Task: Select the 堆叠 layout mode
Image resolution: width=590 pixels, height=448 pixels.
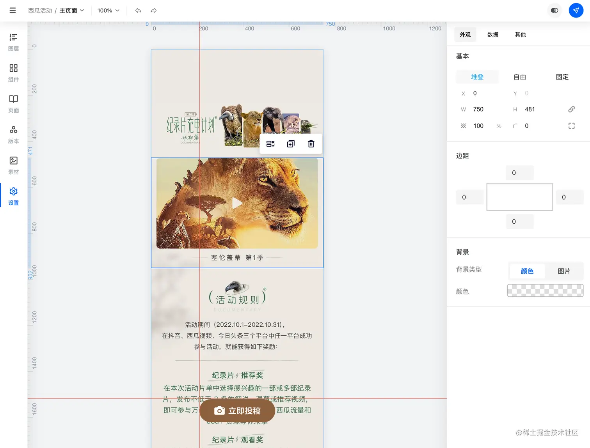Action: 477,77
